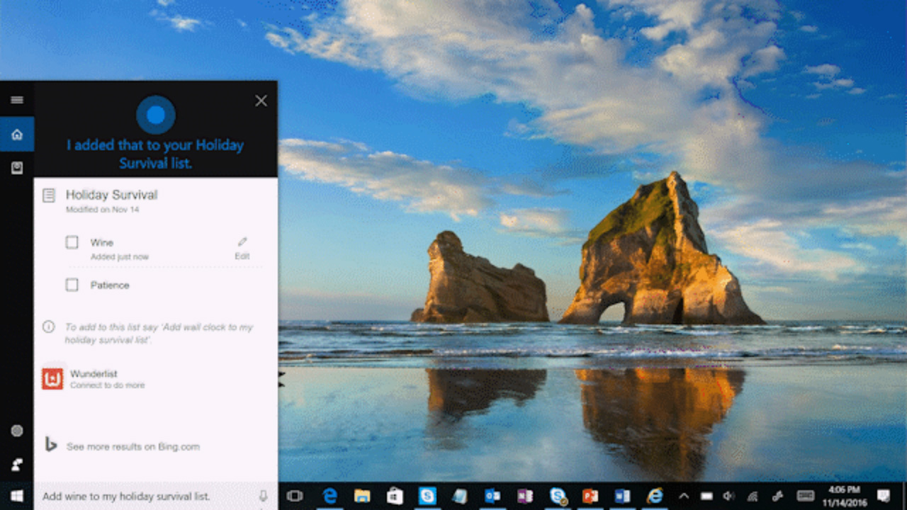Open Cortana settings gear
This screenshot has height=510, width=907.
coord(16,431)
